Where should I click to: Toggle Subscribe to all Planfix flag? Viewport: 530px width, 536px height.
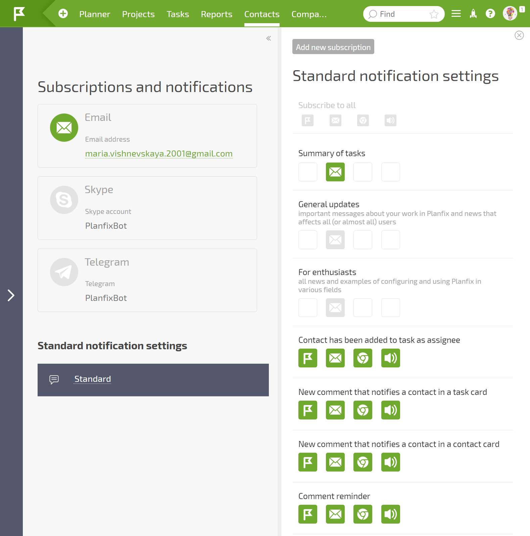307,120
